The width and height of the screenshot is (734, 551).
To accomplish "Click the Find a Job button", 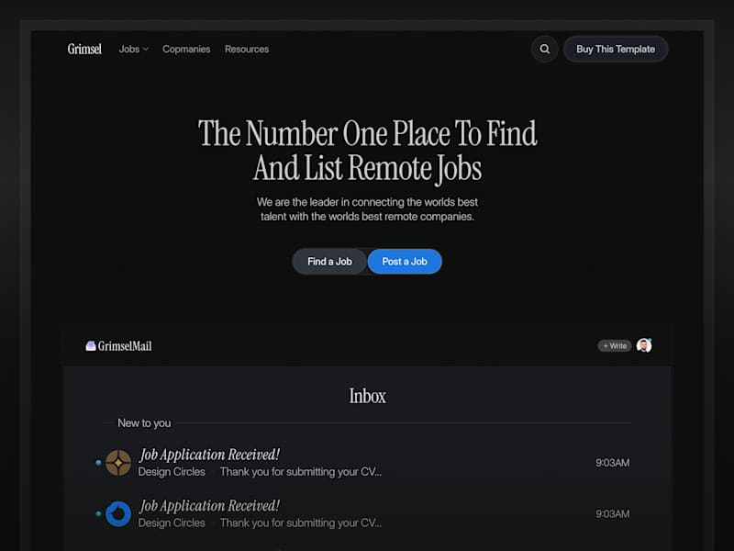I will click(x=329, y=262).
